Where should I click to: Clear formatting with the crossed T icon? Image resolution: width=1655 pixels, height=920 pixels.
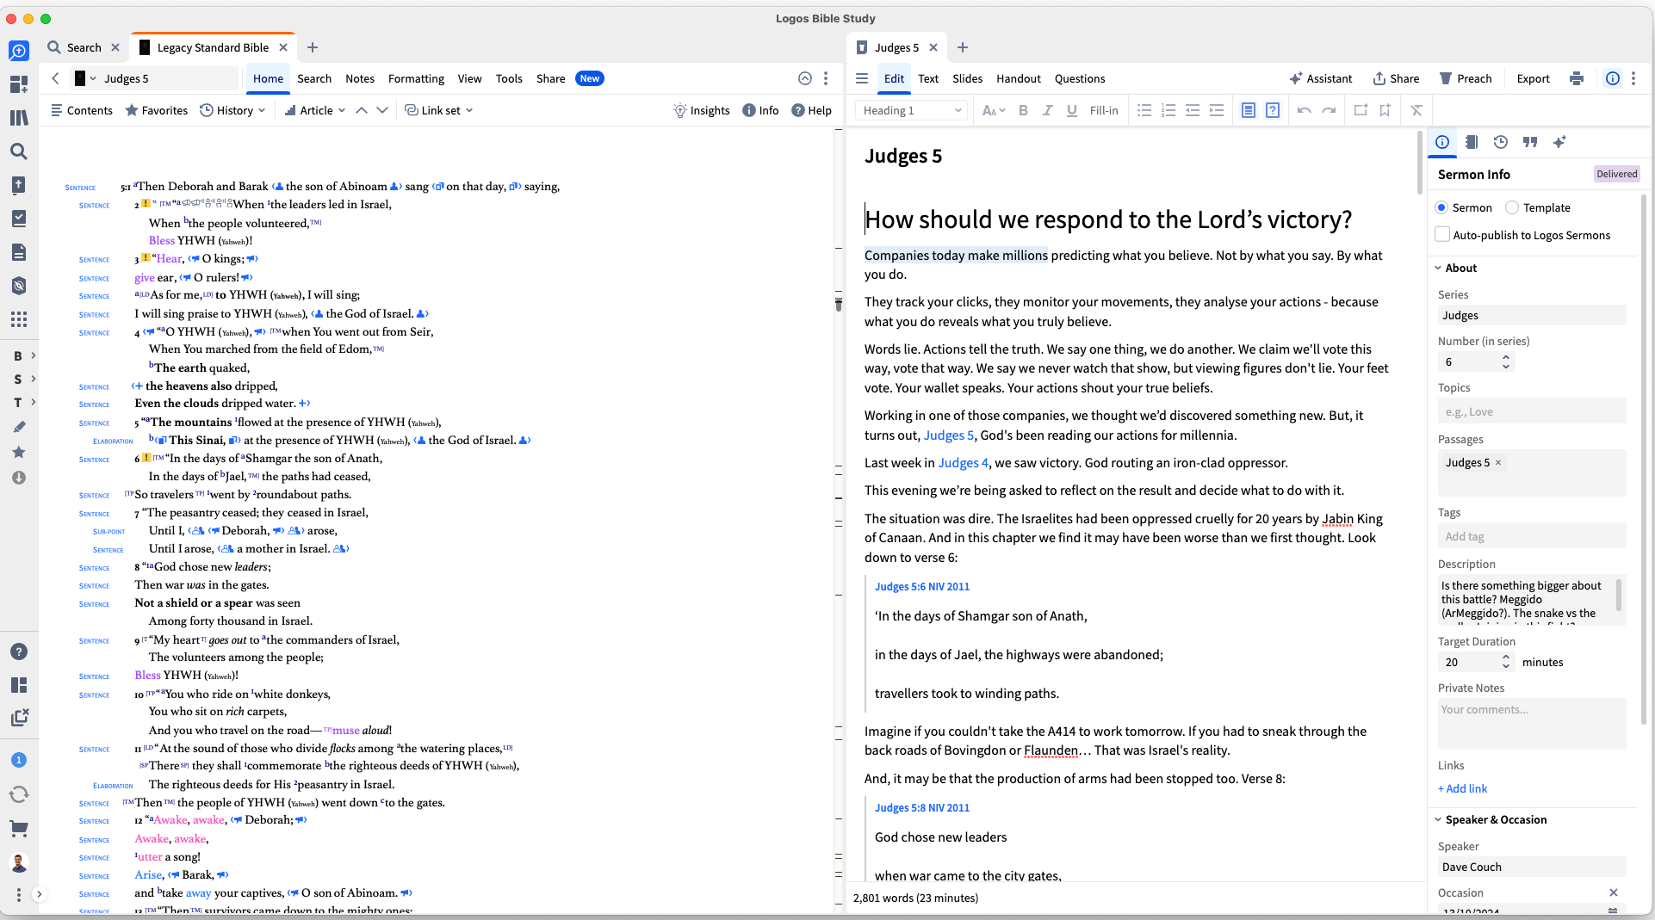[x=1416, y=110]
